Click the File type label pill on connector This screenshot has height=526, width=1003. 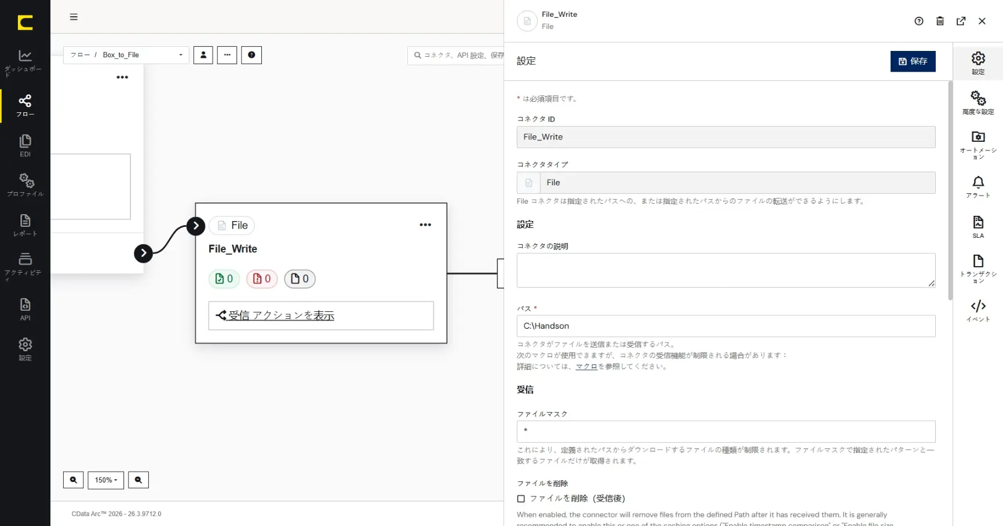(x=232, y=226)
